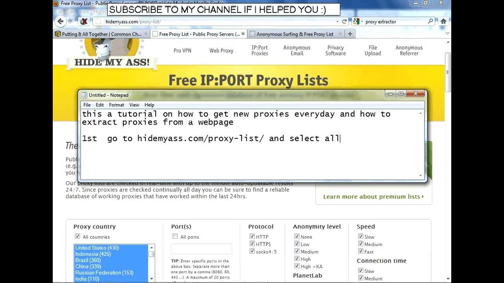Uncheck the Low anonymity checkbox
The width and height of the screenshot is (504, 283).
point(297,244)
